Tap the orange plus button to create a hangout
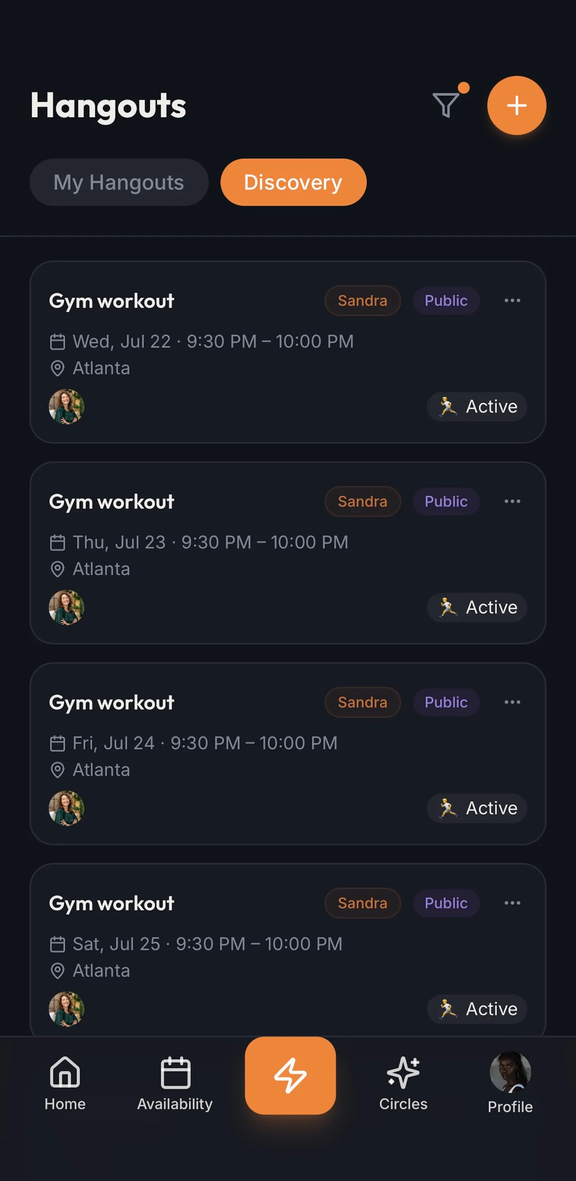The image size is (576, 1181). click(516, 105)
